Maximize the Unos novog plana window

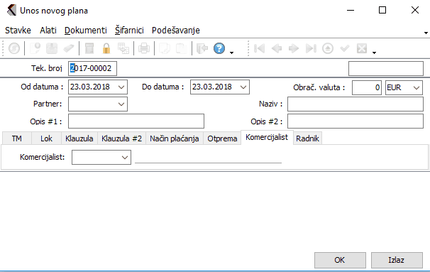pyautogui.click(x=382, y=10)
